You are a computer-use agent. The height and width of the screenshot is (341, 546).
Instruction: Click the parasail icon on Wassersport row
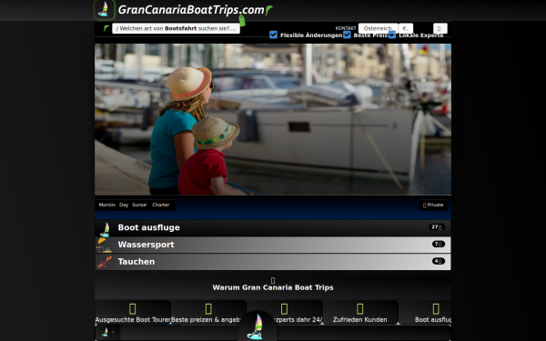coord(104,246)
